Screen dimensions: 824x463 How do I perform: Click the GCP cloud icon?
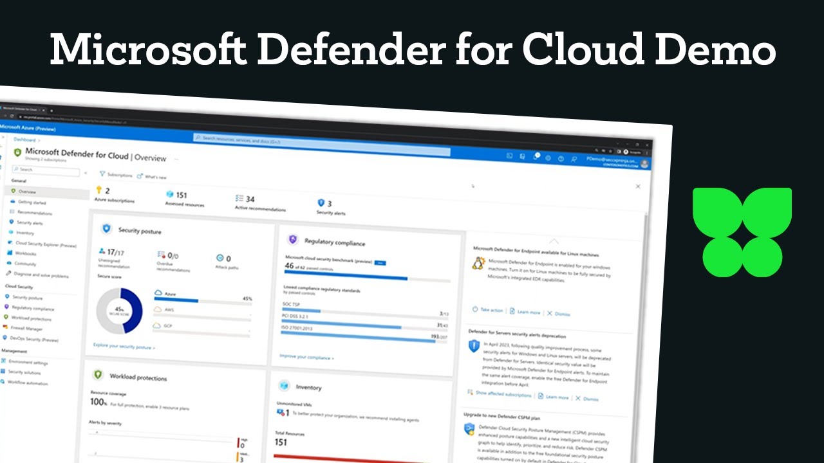[x=156, y=325]
